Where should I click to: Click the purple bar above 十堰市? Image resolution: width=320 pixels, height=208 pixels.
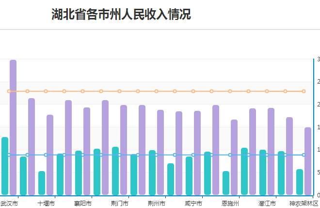(50, 155)
